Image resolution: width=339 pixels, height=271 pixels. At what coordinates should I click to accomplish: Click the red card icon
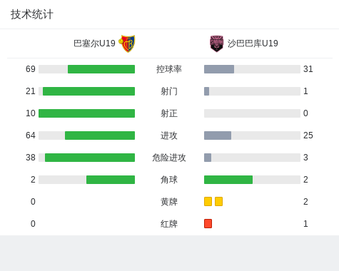pos(208,223)
